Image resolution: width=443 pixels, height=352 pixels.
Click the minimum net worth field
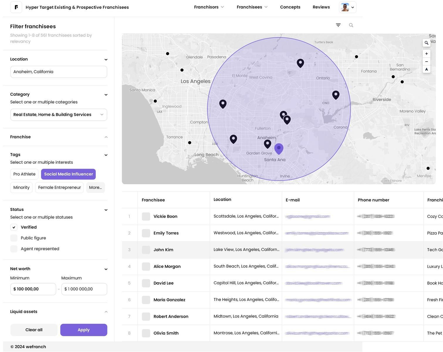(x=33, y=289)
